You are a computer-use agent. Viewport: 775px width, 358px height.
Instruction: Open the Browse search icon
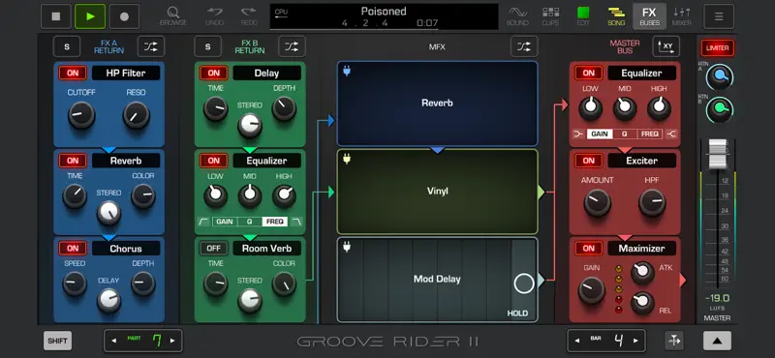pos(173,16)
